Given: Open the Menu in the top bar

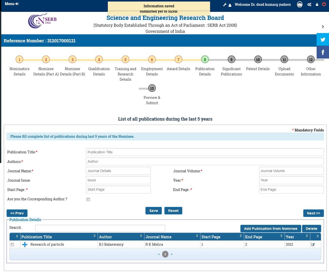Looking at the screenshot, I should pos(11,4).
